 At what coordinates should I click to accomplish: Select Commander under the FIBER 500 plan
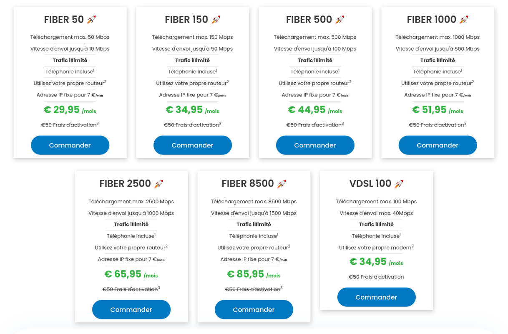(315, 145)
